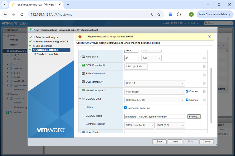Expand SCSI Controller 0 details
Screen dimensions: 235x156
coord(80,65)
